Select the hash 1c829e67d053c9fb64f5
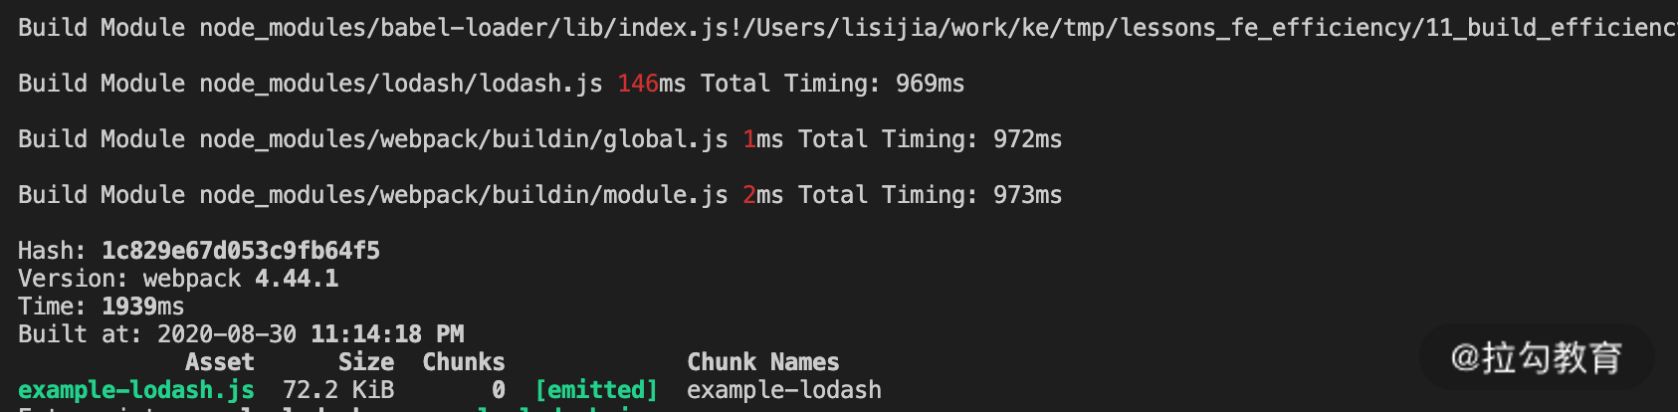The width and height of the screenshot is (1678, 412). click(x=240, y=251)
